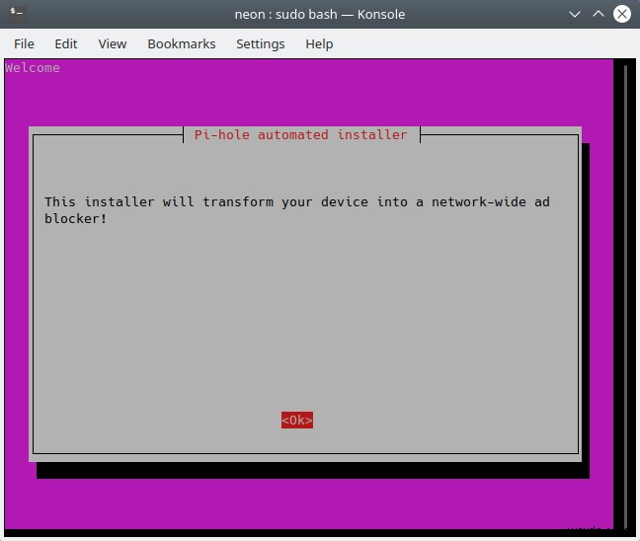Open the View menu
This screenshot has width=640, height=541.
pyautogui.click(x=113, y=43)
